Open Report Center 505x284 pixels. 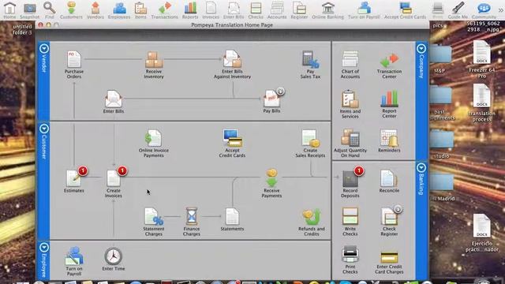[389, 105]
